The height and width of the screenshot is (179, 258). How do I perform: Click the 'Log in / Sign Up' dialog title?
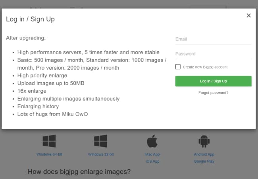point(30,19)
